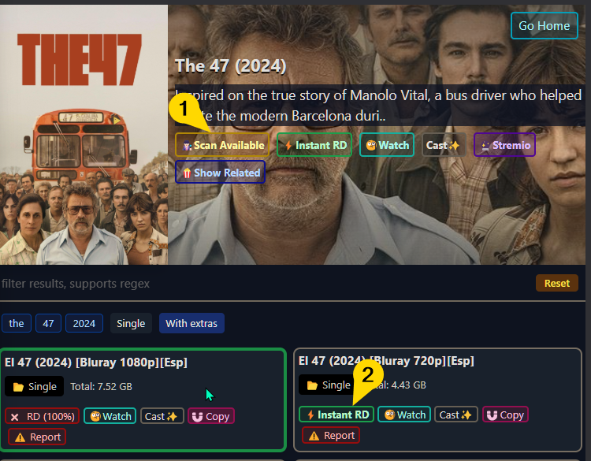The height and width of the screenshot is (461, 591).
Task: Click Instant RD on the 720p result
Action: tap(336, 415)
